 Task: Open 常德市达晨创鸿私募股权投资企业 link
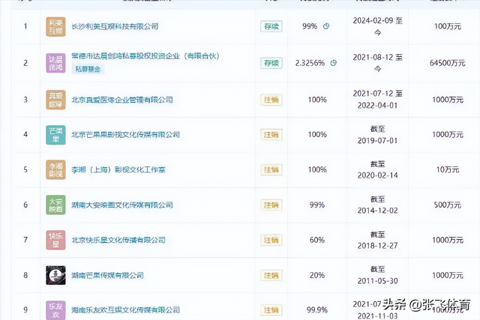click(145, 56)
